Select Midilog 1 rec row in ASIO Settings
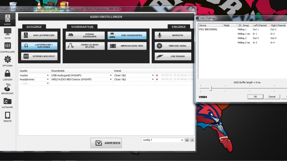The image size is (287, 161). tap(244, 34)
